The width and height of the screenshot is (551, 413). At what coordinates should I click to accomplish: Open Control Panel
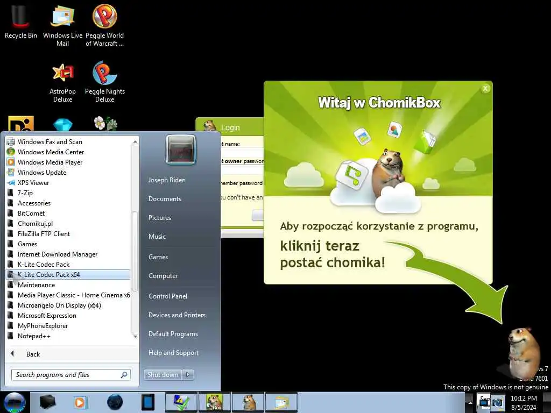pyautogui.click(x=168, y=296)
